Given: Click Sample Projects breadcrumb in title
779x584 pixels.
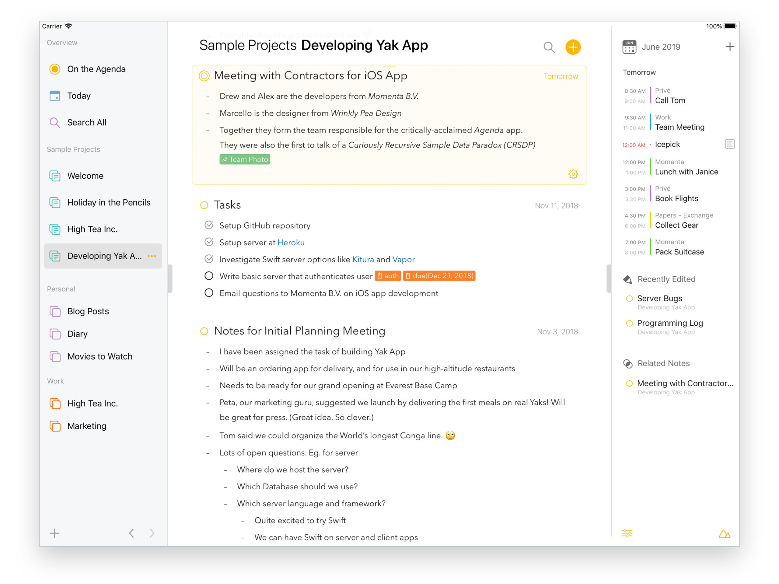Looking at the screenshot, I should (x=248, y=45).
